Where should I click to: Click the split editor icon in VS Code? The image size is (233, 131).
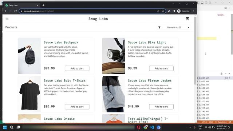click(x=226, y=8)
